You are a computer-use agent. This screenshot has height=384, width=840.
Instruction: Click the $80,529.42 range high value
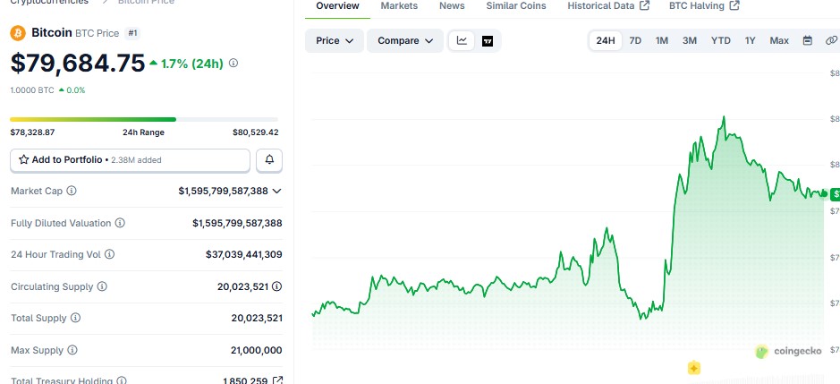pos(256,132)
